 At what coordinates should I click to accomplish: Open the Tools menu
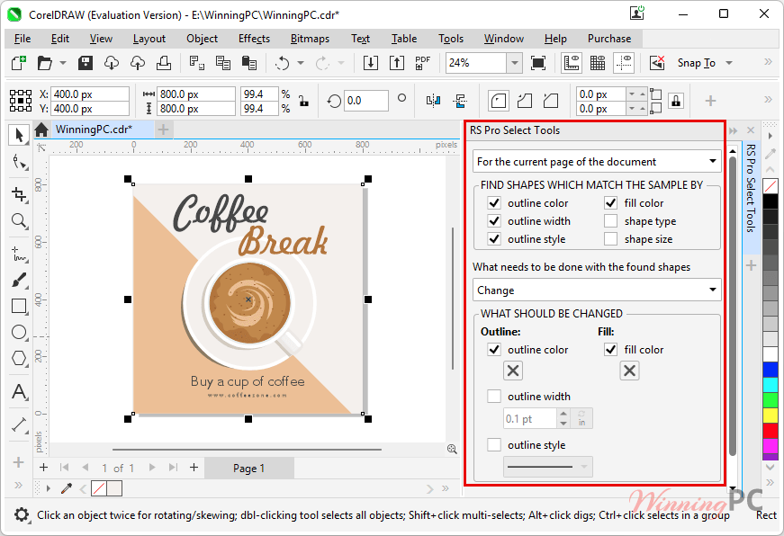point(451,39)
